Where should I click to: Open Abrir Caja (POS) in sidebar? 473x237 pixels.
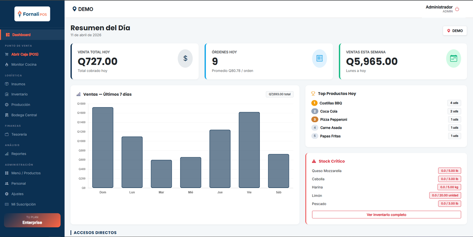[25, 54]
